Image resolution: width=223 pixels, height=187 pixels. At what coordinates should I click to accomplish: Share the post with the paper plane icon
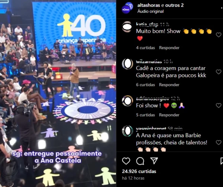point(154,161)
